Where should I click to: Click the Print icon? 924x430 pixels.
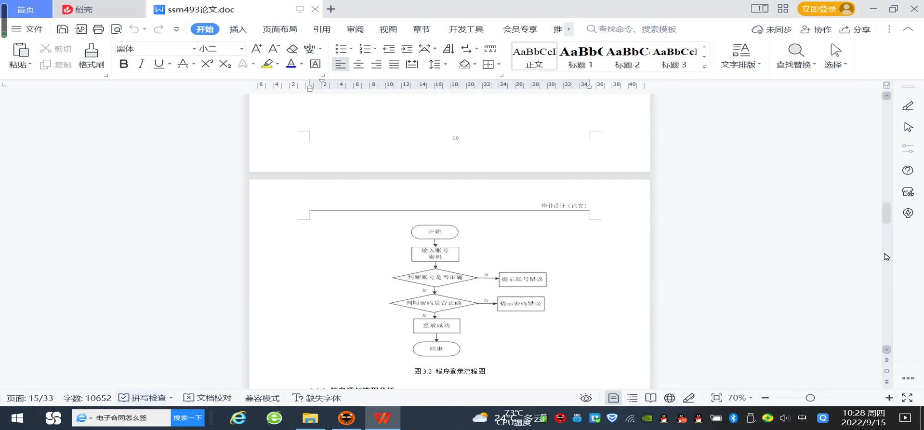[x=98, y=29]
